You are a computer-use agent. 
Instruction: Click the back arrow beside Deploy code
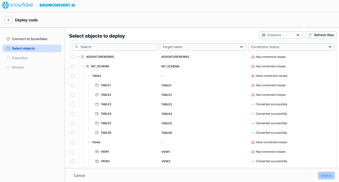tap(8, 20)
